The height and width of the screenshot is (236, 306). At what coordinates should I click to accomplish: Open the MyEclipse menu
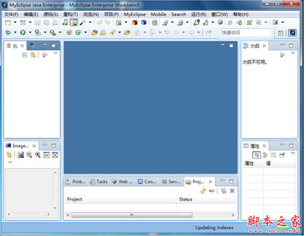coord(135,14)
